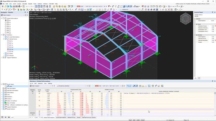This screenshot has height=121, width=216.
Task: Switch to Strains tab
Action: point(79,118)
